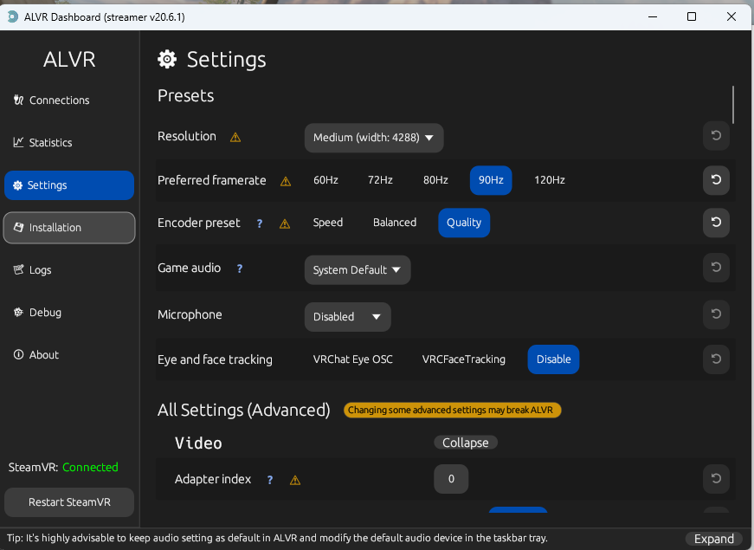Screen dimensions: 754x550
Task: Maximize the ALVR Dashboard window
Action: pyautogui.click(x=692, y=16)
